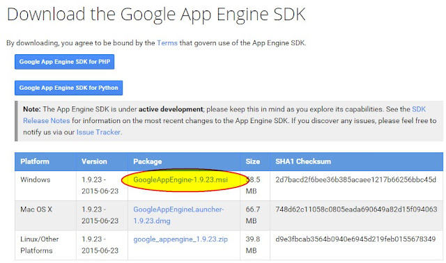
Task: Download google_appengine_1.9.23.zip package
Action: tap(180, 239)
